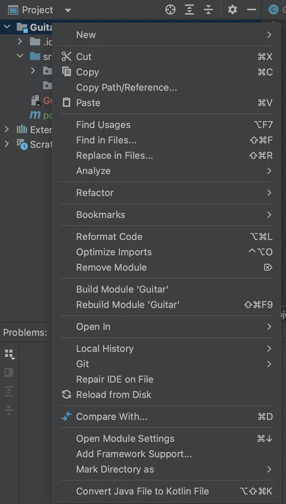The height and width of the screenshot is (504, 286).
Task: Choose Convert Java File to Kotlin File
Action: coord(142,491)
